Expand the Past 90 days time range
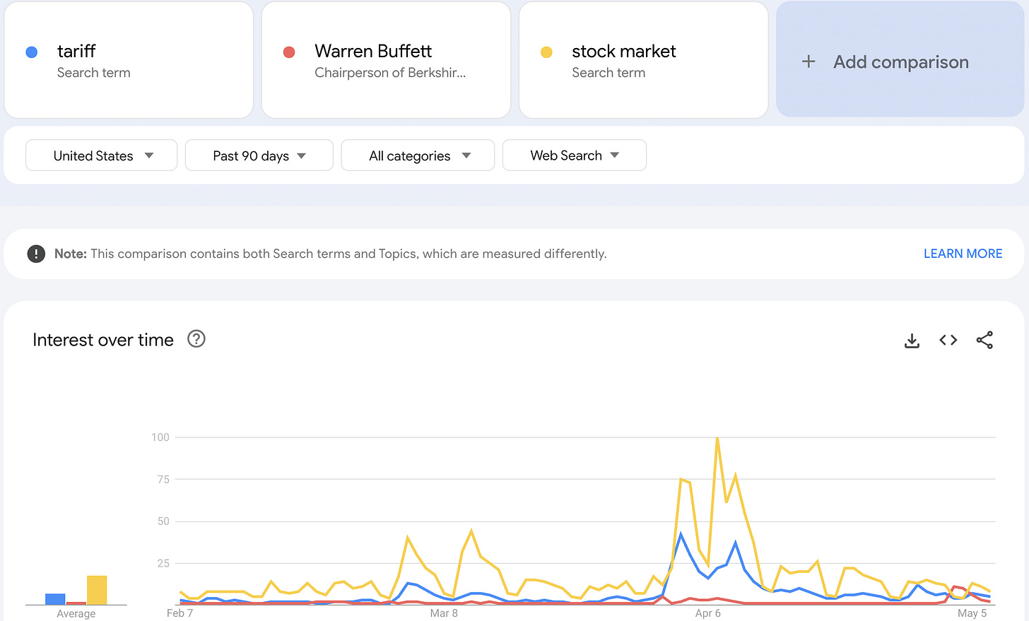The width and height of the screenshot is (1029, 621). tap(259, 155)
